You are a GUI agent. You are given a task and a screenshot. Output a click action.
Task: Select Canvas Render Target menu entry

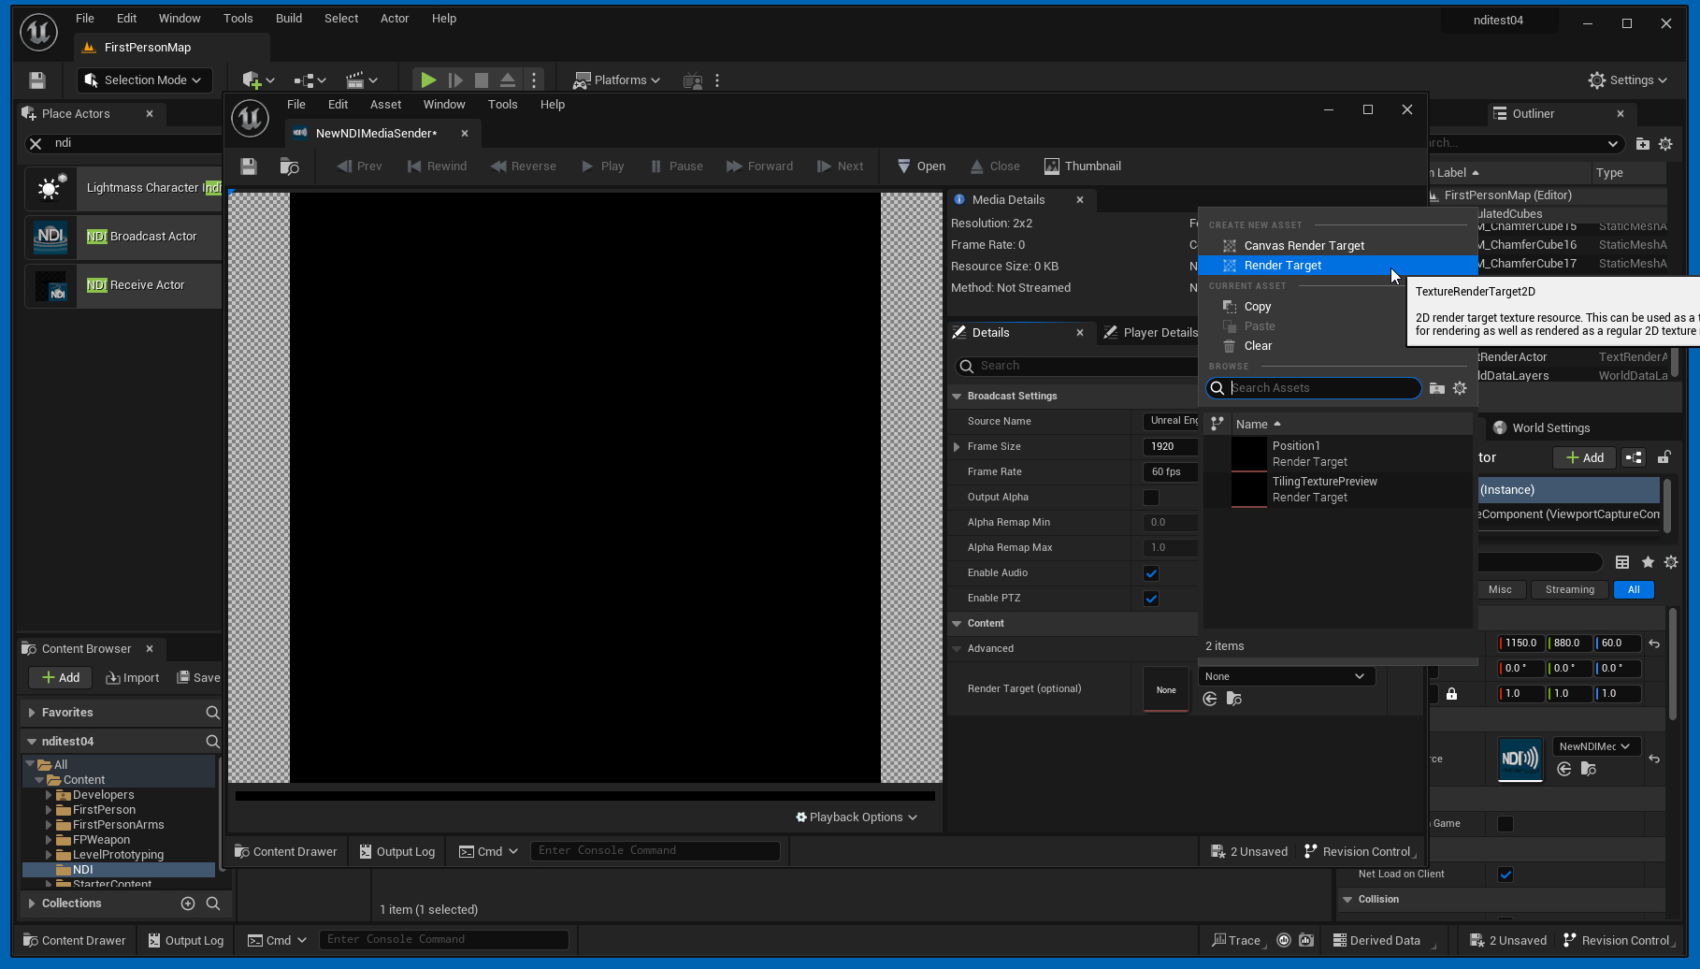(1304, 246)
